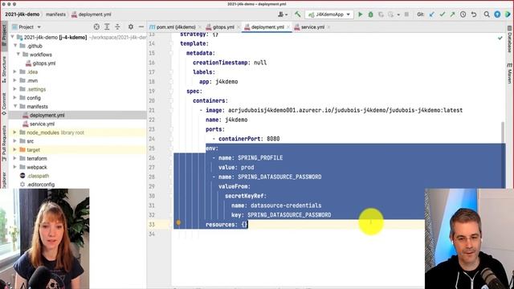Open the J4KdemoApp run configuration dropdown
Screen dimensions: 514x289
click(329, 14)
